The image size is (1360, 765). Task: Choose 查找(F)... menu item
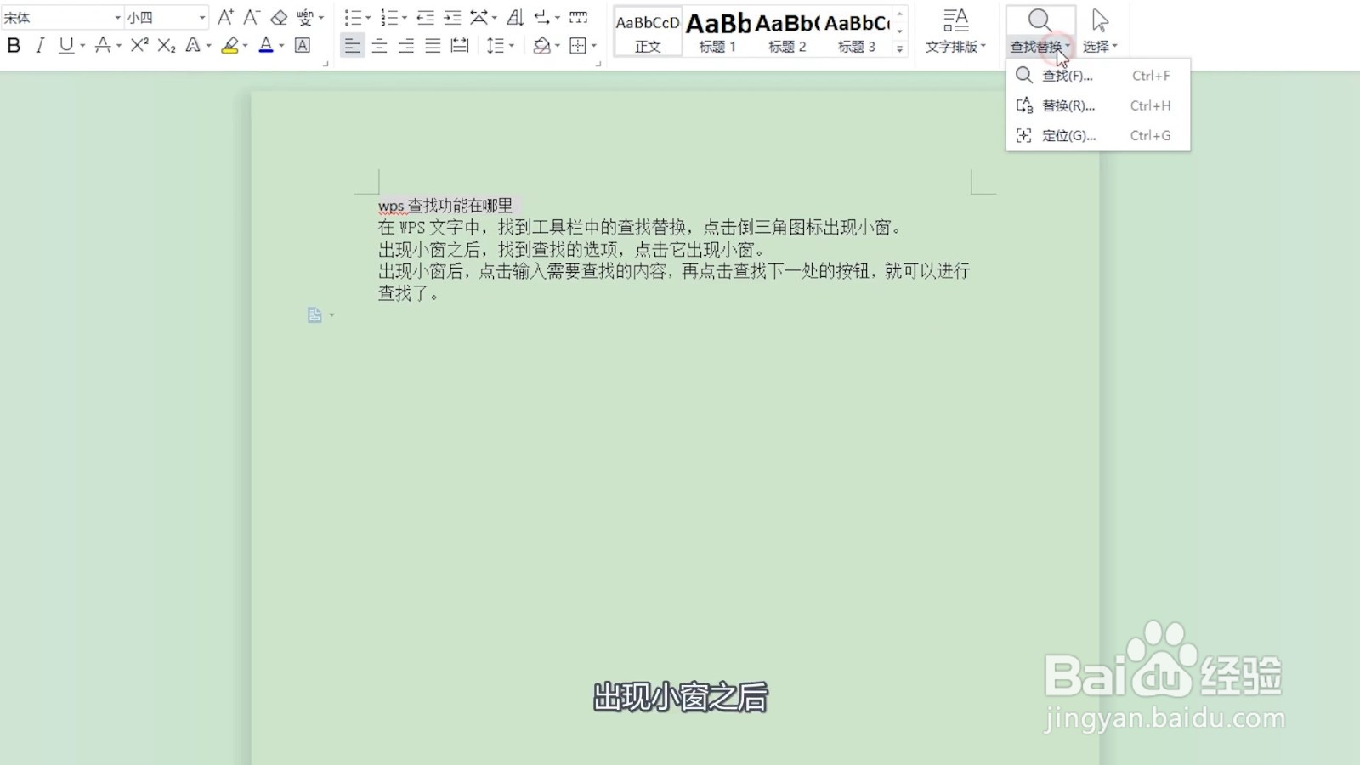[x=1098, y=76]
